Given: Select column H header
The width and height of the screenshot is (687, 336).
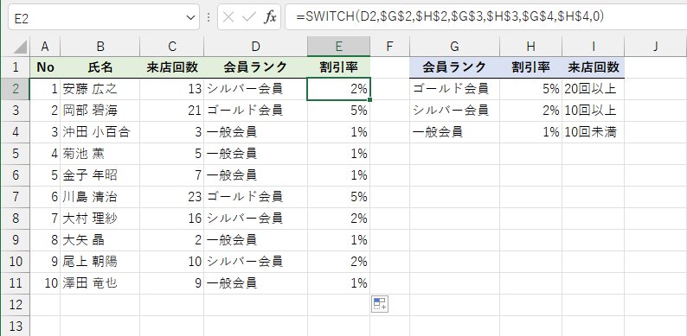Looking at the screenshot, I should [x=531, y=47].
